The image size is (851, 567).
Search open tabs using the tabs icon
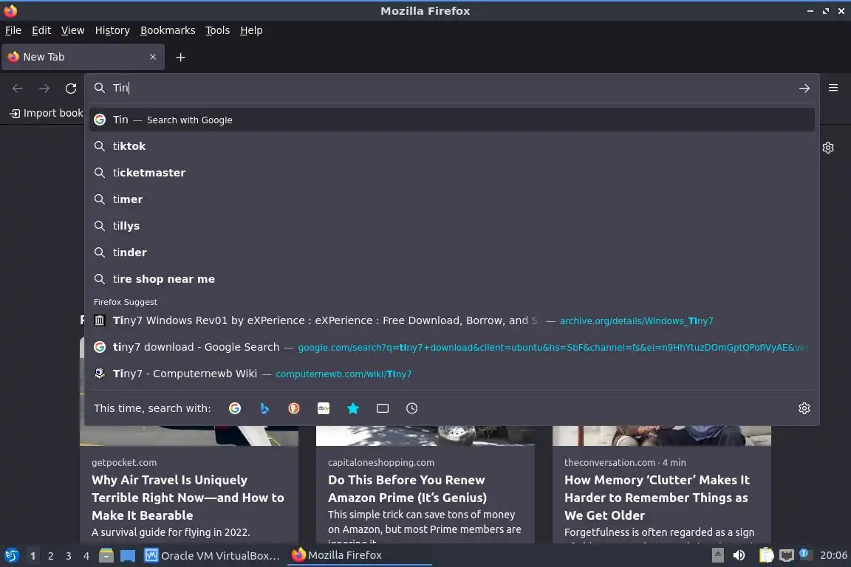click(383, 408)
